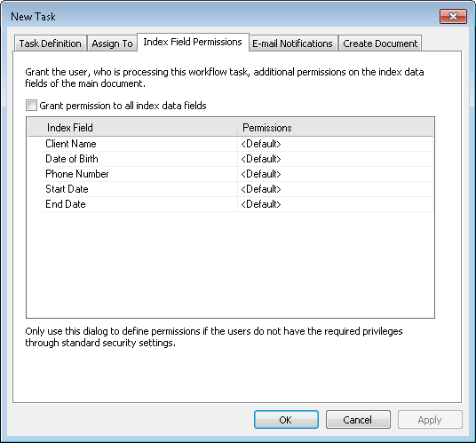Enable Grant permission to all index data fields
Screen dimensions: 476x443
coord(31,106)
